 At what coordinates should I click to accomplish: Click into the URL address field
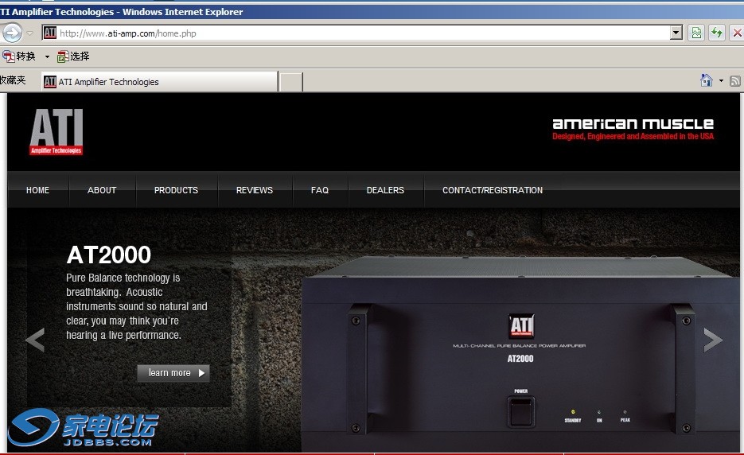click(358, 33)
